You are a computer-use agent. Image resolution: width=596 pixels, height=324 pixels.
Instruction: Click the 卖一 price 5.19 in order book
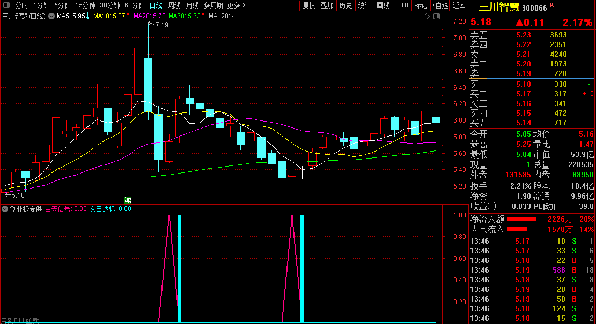point(523,73)
